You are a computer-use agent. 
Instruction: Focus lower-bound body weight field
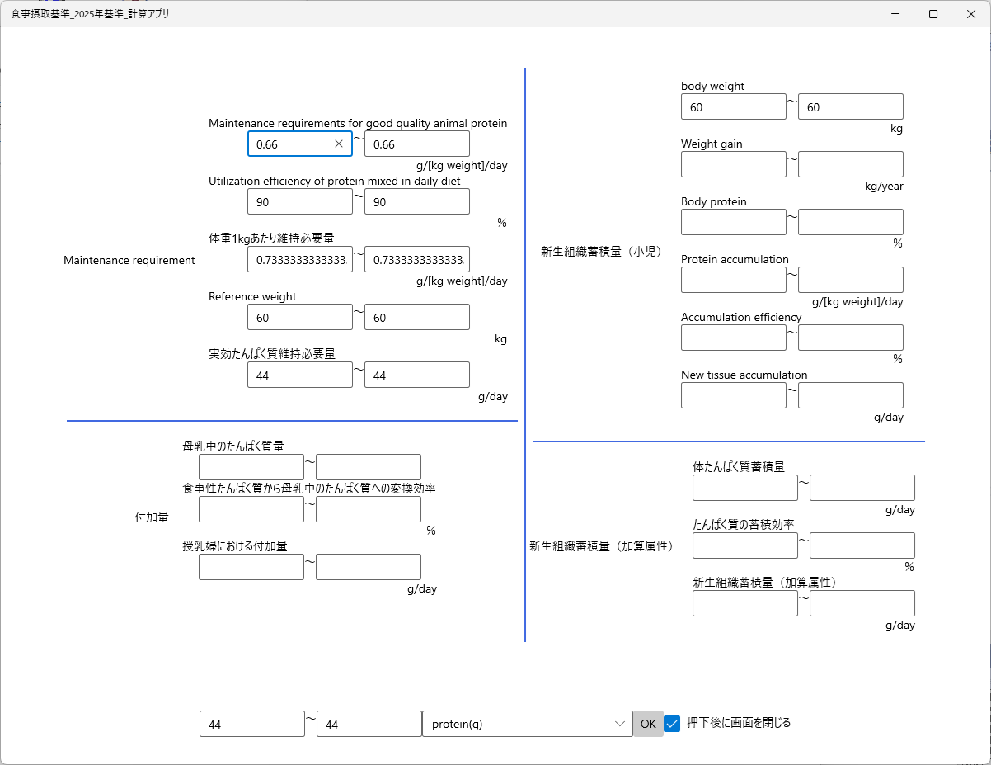(734, 106)
